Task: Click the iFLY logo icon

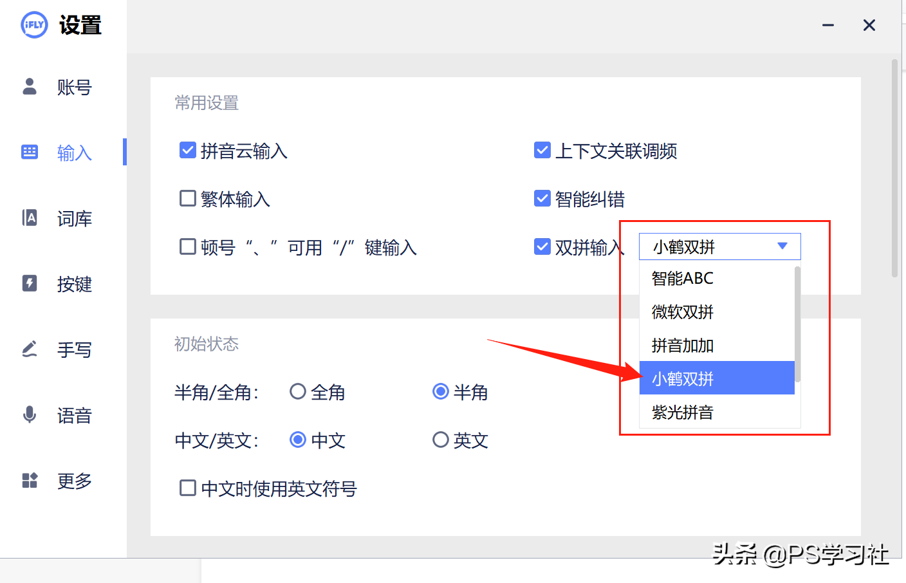Action: point(34,25)
